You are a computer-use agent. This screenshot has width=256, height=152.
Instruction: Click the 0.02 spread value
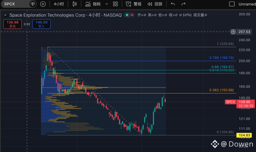(27, 24)
